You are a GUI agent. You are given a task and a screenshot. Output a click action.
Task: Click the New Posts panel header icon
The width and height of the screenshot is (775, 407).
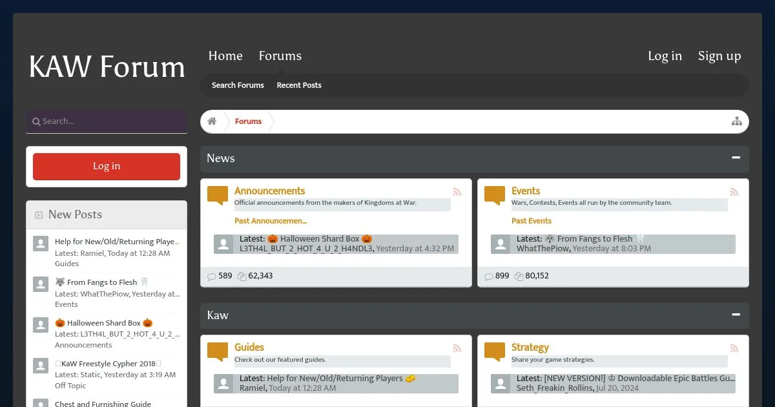coord(39,215)
